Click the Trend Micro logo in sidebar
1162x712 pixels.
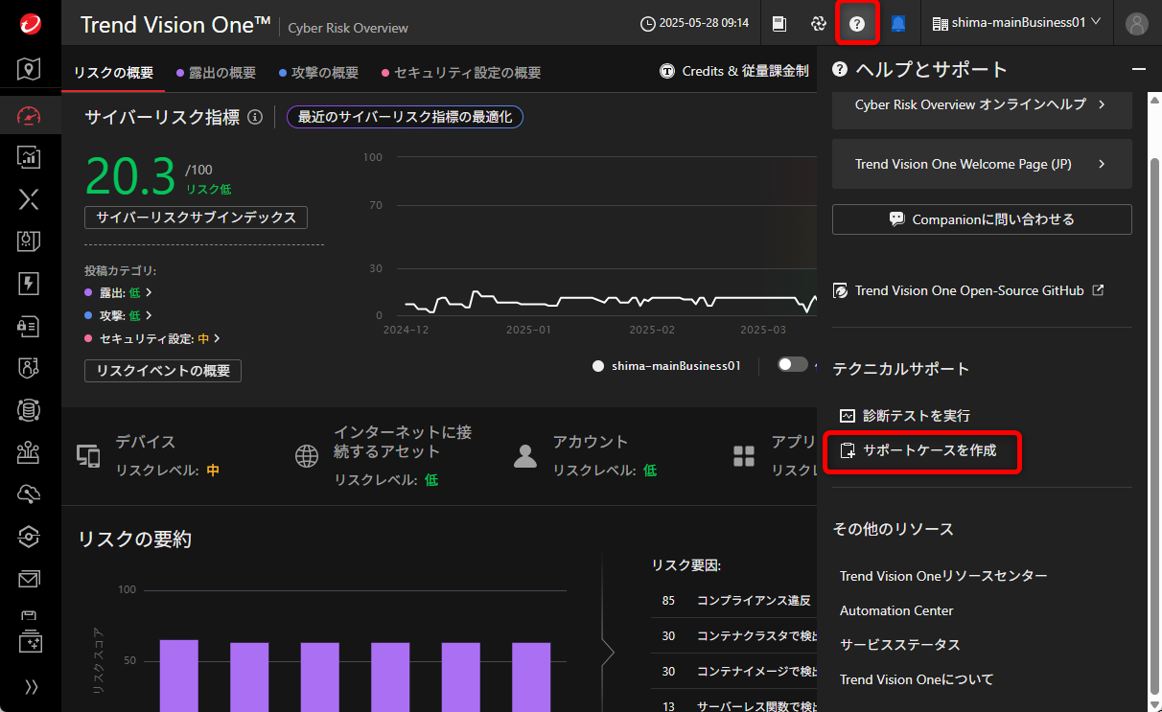click(x=30, y=23)
